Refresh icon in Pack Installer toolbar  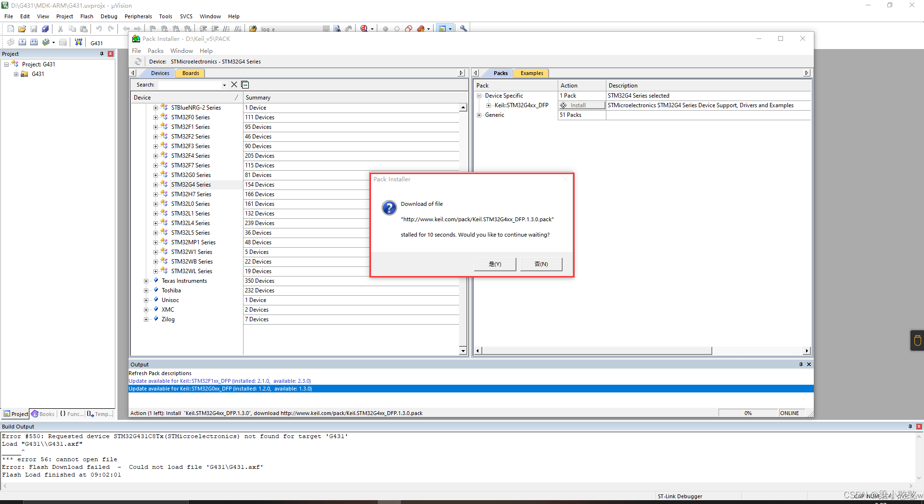[138, 62]
